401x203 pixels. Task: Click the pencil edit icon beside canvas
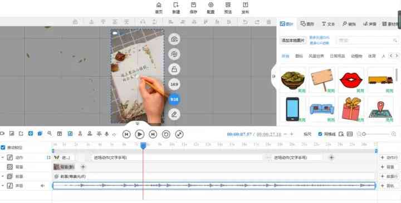pyautogui.click(x=174, y=114)
